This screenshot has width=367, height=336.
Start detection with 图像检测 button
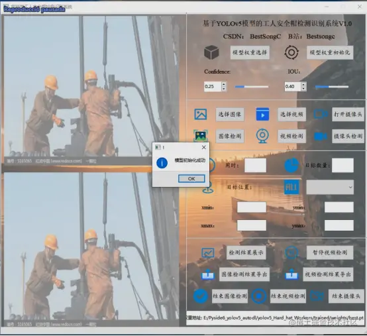[x=230, y=136]
